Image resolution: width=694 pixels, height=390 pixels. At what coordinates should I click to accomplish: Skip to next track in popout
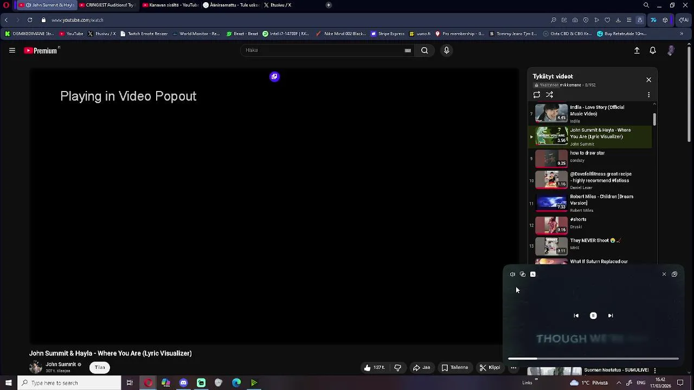[611, 316]
